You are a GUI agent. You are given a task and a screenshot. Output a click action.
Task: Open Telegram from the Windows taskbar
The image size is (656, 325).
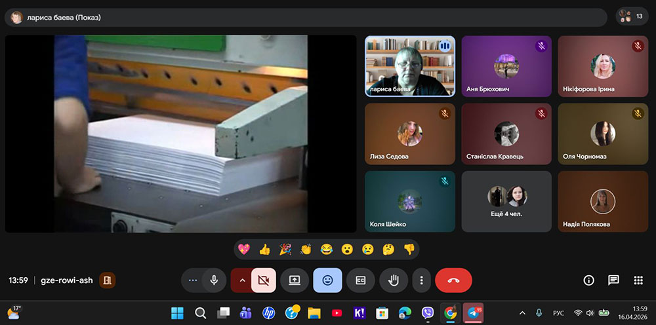click(474, 313)
